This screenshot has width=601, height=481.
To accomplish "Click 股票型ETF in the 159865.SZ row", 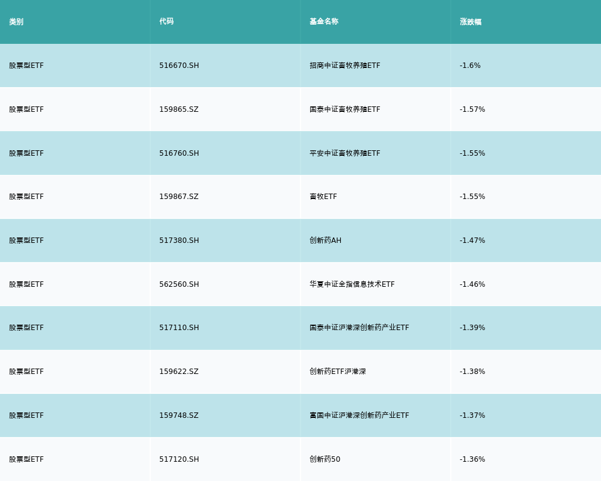I will coord(26,109).
